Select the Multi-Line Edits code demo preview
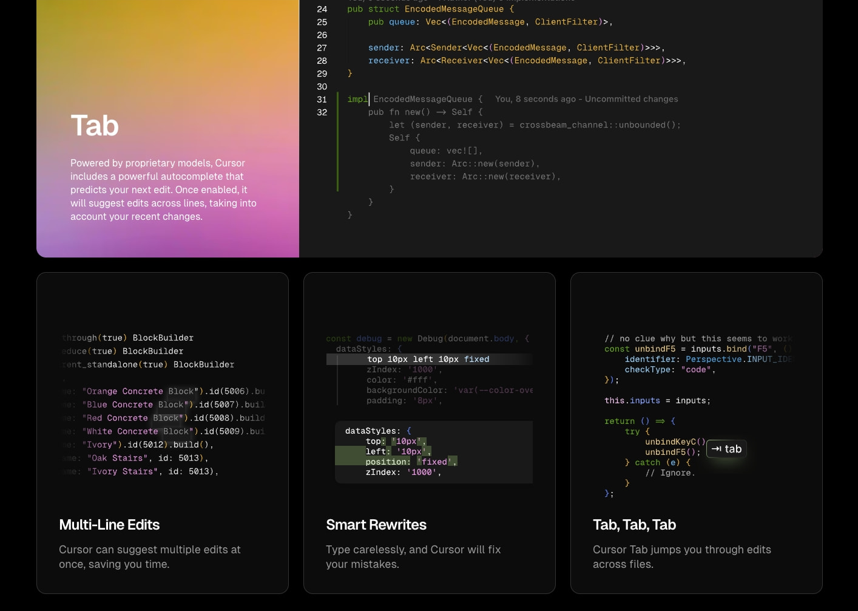The image size is (858, 611). click(163, 404)
